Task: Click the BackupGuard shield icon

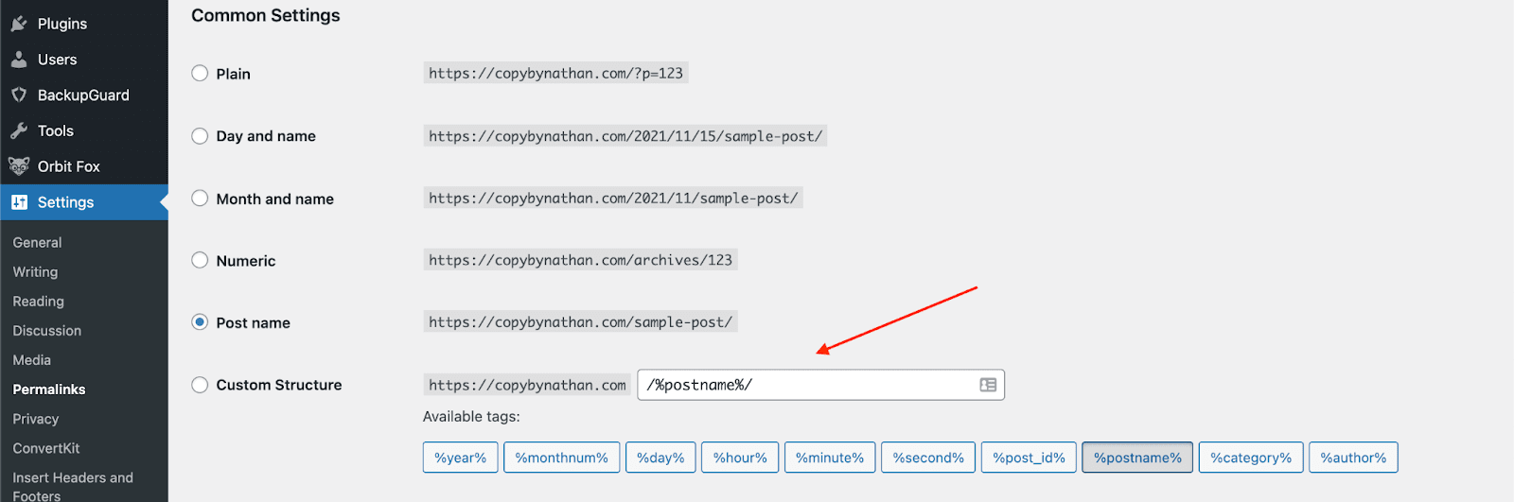Action: (x=19, y=95)
